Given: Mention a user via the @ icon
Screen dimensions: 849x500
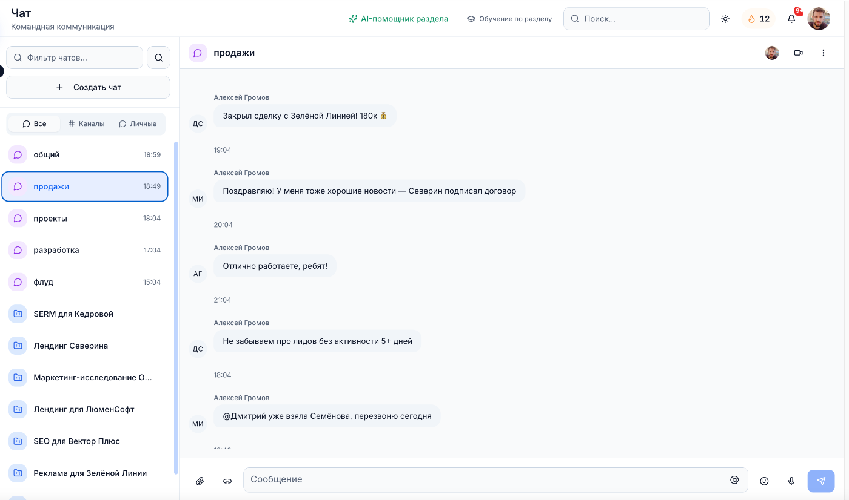Looking at the screenshot, I should point(734,479).
